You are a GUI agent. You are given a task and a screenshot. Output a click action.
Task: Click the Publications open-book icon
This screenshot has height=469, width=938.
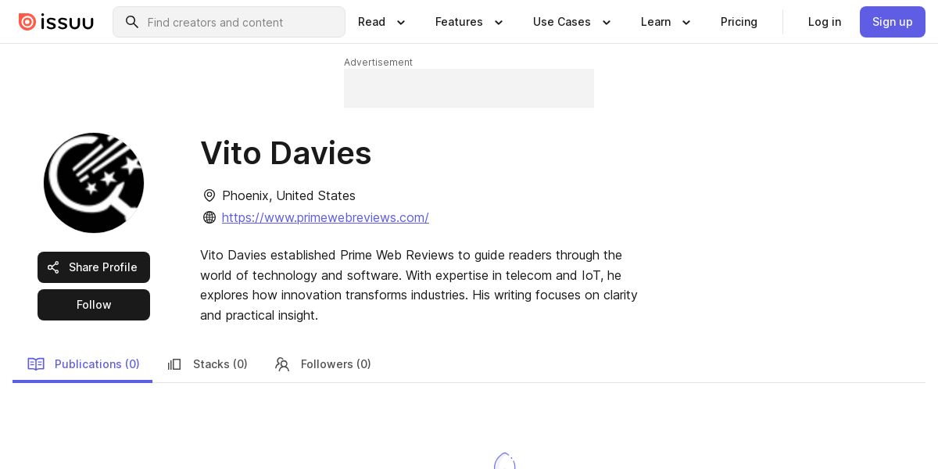coord(36,364)
